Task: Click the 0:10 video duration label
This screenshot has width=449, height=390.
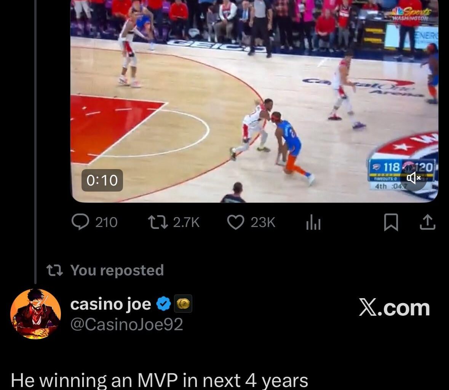Action: tap(102, 181)
